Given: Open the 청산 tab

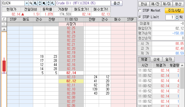Looking at the screenshot, I should click(x=178, y=4).
